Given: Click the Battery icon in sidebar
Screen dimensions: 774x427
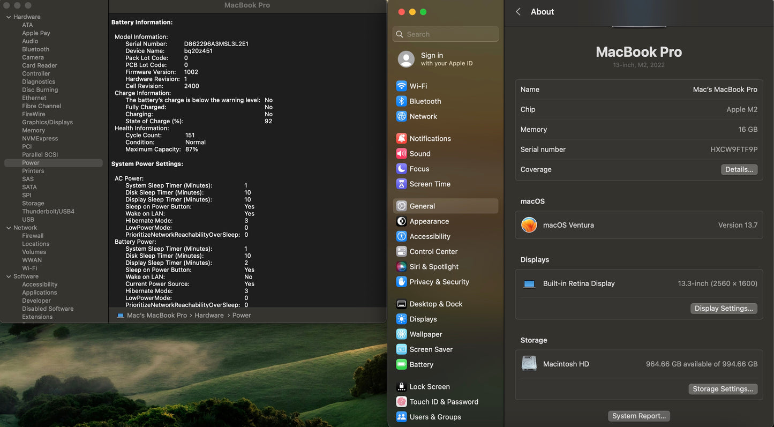Looking at the screenshot, I should coord(401,364).
